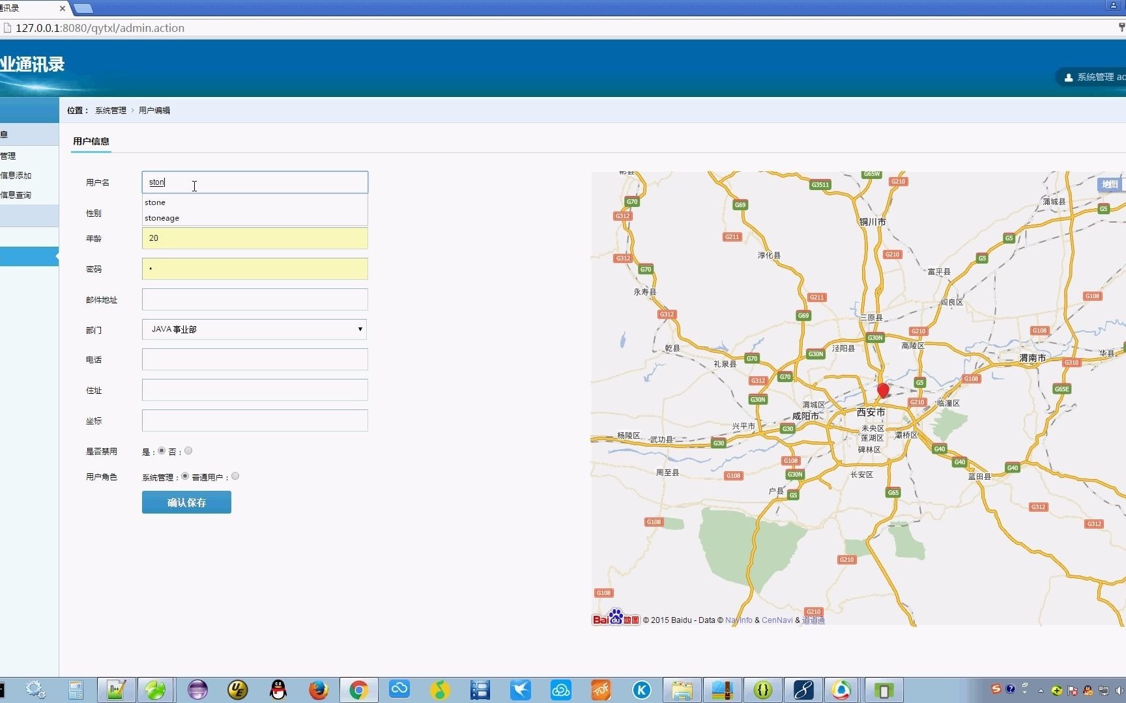Click the highlighted blue sidebar menu item
This screenshot has height=703, width=1126.
(x=29, y=256)
